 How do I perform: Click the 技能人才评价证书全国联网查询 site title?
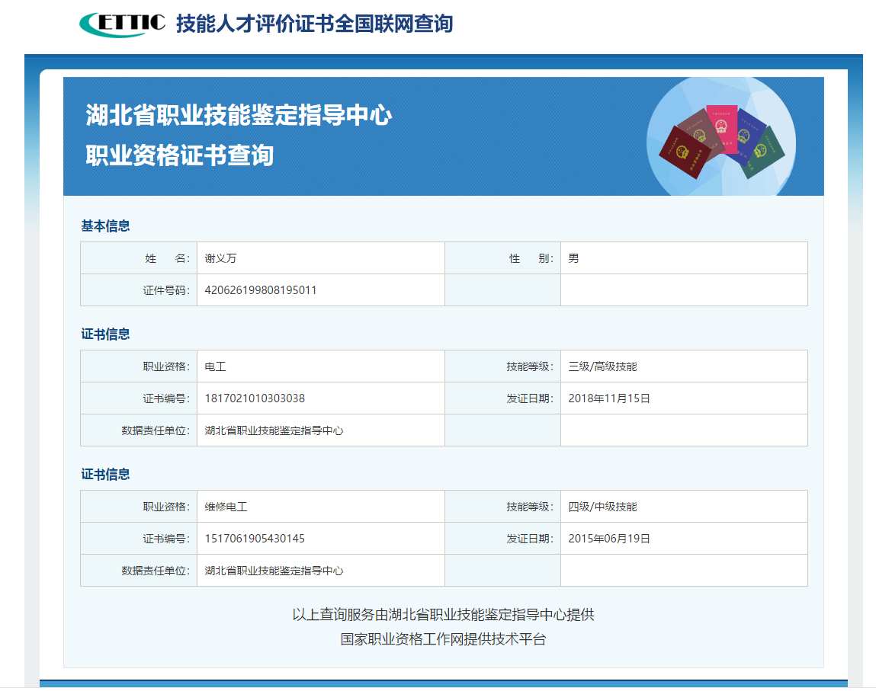(314, 24)
